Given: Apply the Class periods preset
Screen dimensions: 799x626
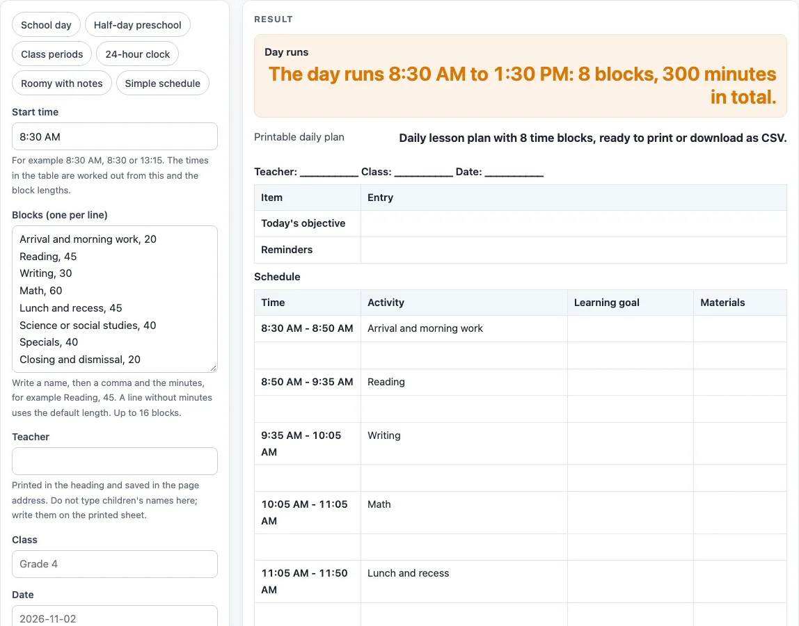Looking at the screenshot, I should (x=52, y=54).
